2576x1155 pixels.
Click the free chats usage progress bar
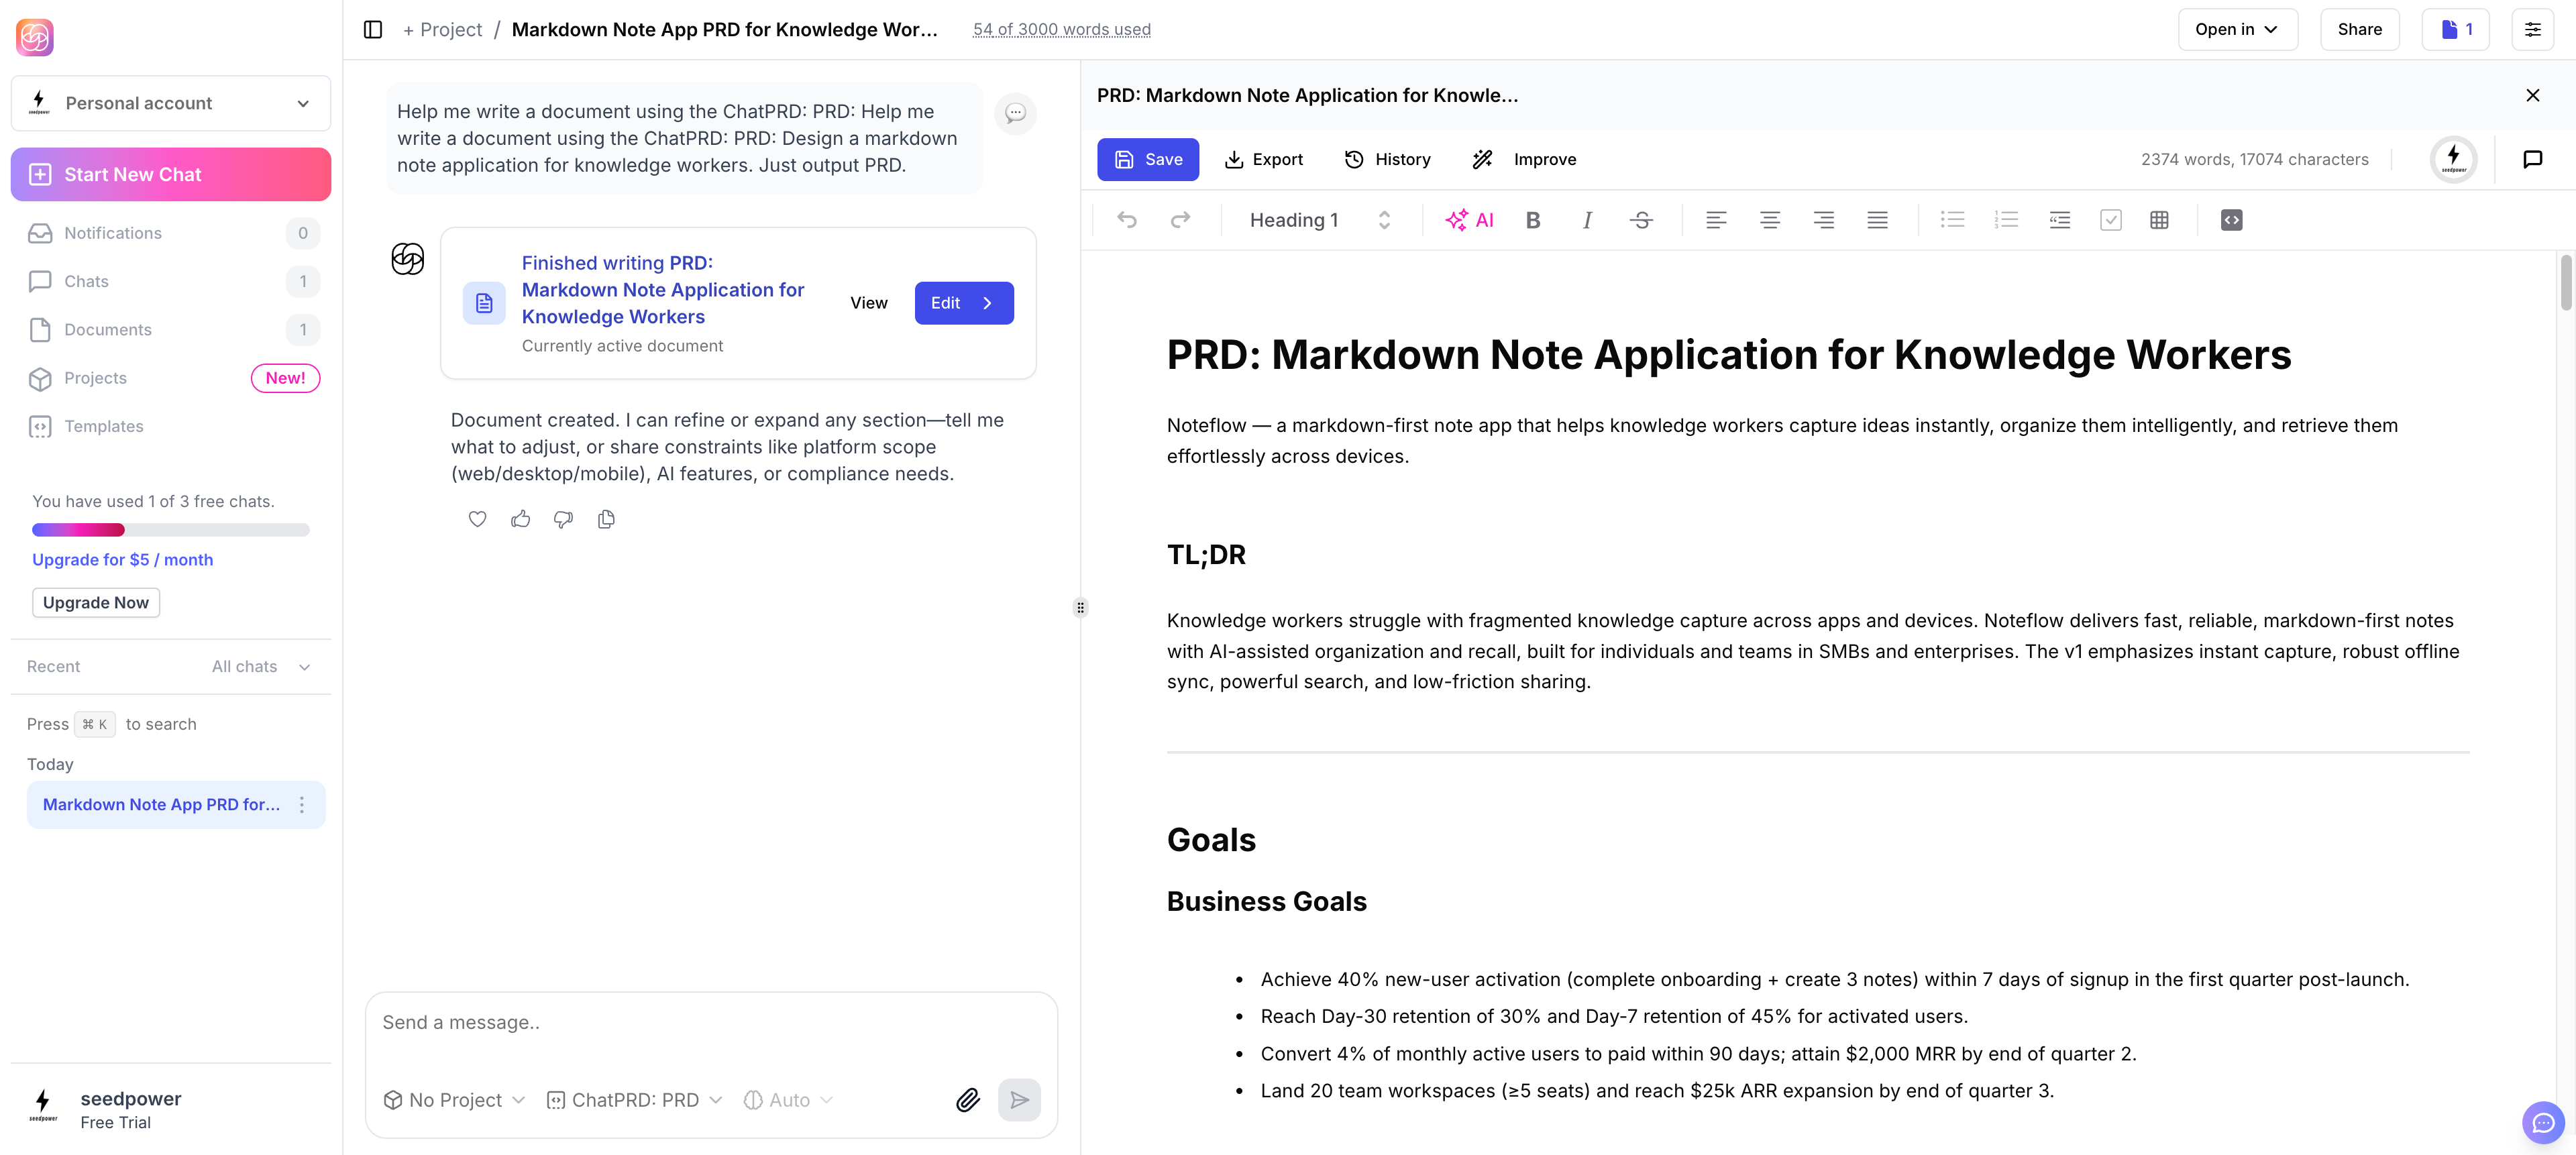(x=170, y=530)
